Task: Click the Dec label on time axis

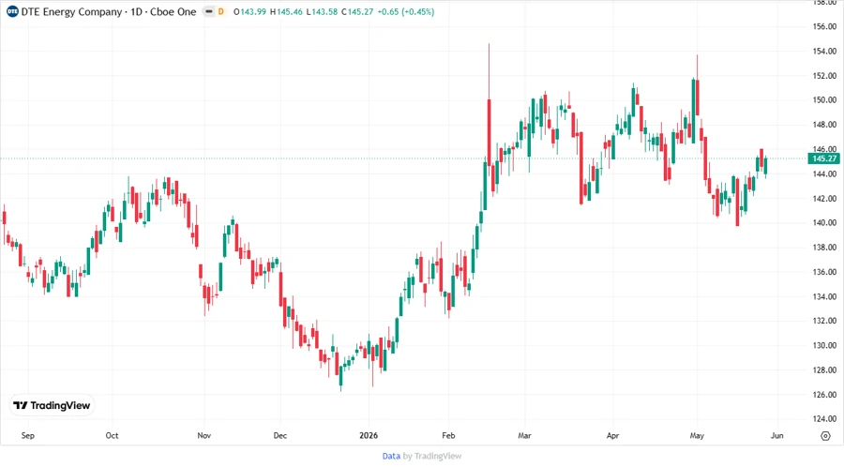Action: [280, 436]
